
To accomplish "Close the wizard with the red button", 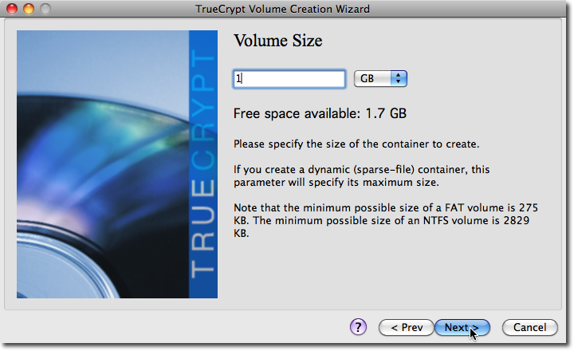I will [x=12, y=9].
